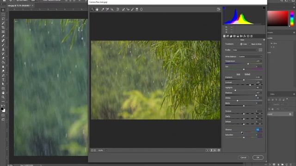Click the Contrast slider handle
The height and width of the screenshot is (166, 296).
(x=250, y=85)
